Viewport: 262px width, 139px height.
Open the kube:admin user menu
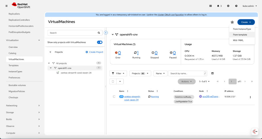[250, 6]
